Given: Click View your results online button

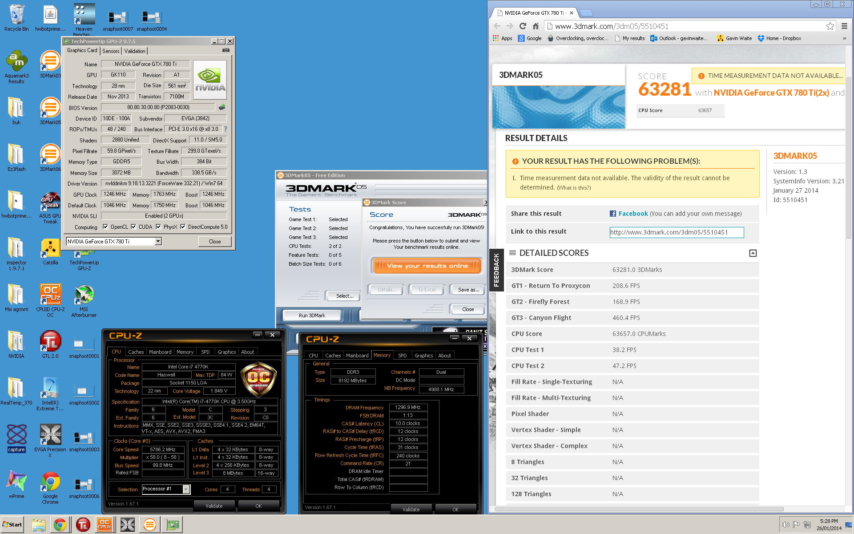Looking at the screenshot, I should (x=427, y=266).
